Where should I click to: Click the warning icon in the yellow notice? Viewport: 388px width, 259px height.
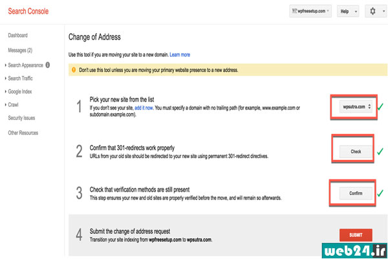[74, 70]
